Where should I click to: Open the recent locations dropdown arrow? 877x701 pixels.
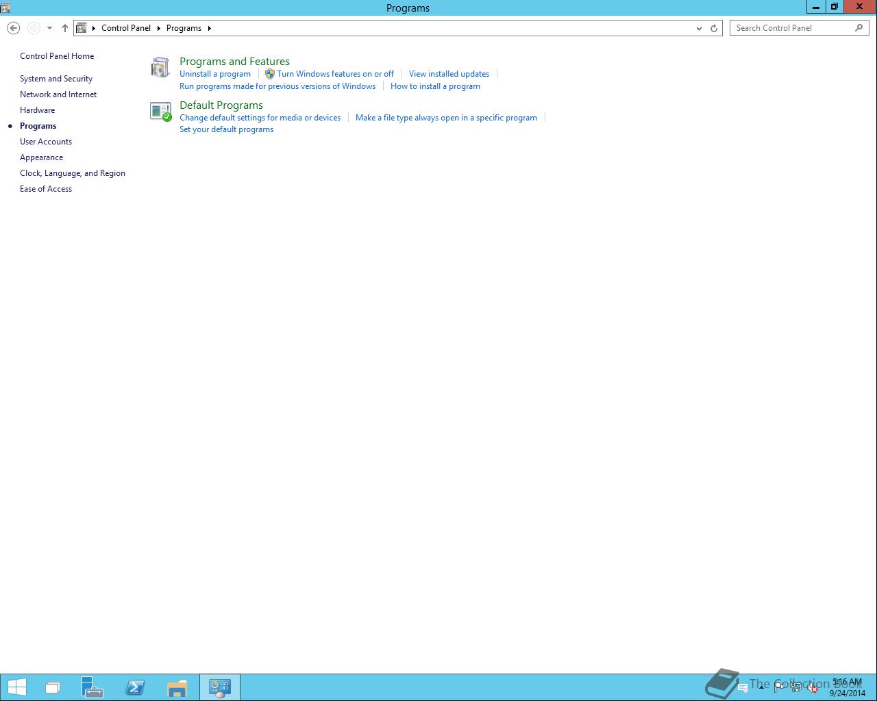pyautogui.click(x=49, y=28)
